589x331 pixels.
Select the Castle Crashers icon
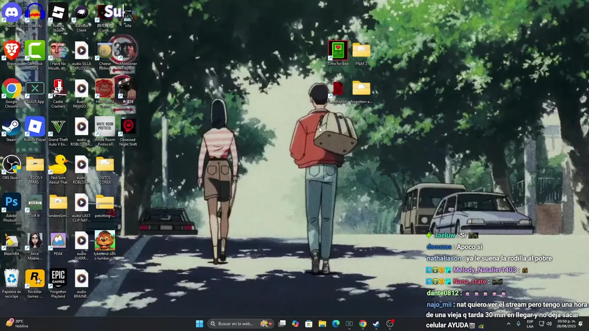click(58, 94)
